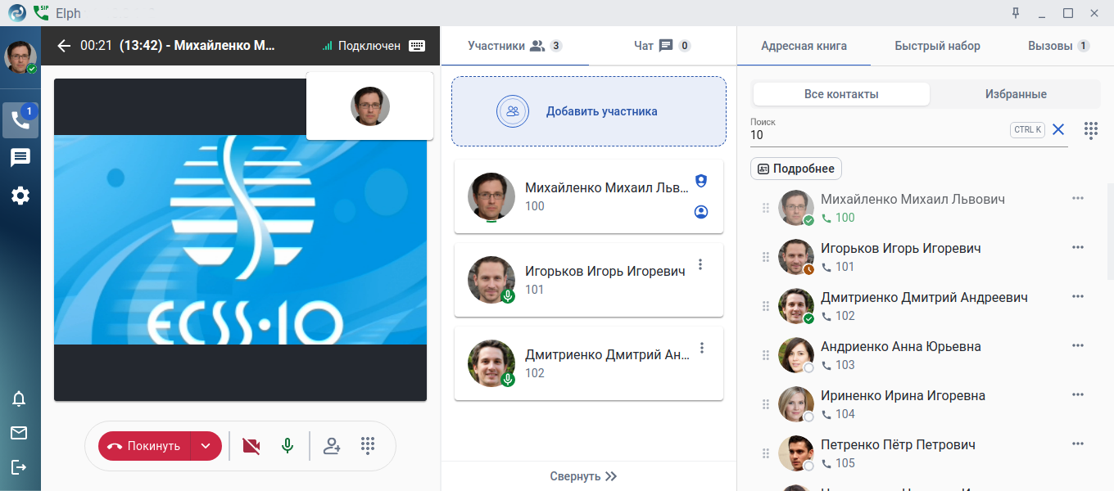This screenshot has width=1114, height=491.
Task: Click the logout icon in sidebar
Action: tap(19, 467)
